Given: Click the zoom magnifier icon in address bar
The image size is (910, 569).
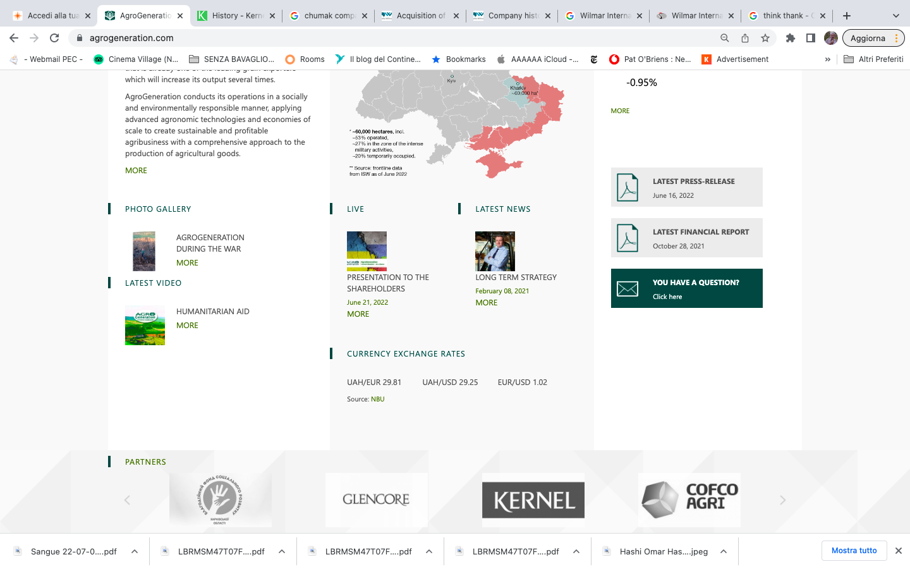Looking at the screenshot, I should click(x=725, y=38).
